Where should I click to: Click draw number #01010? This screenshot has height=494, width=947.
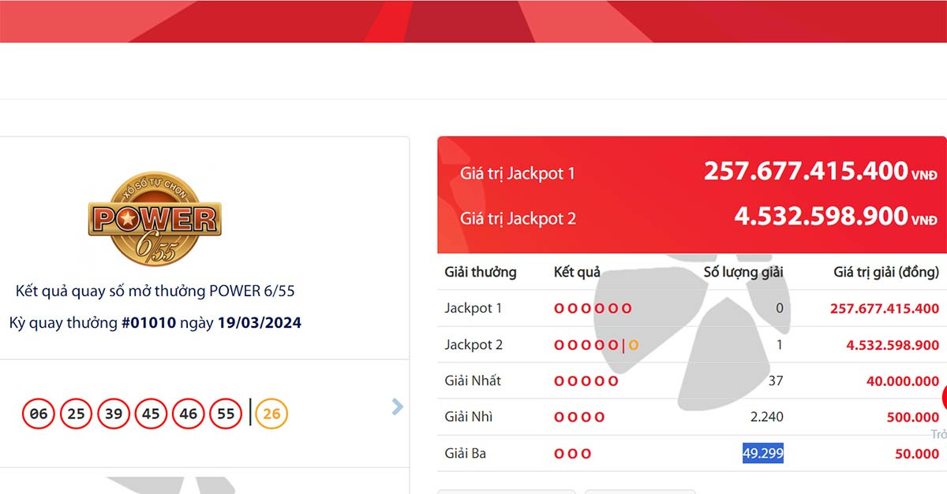click(x=149, y=323)
